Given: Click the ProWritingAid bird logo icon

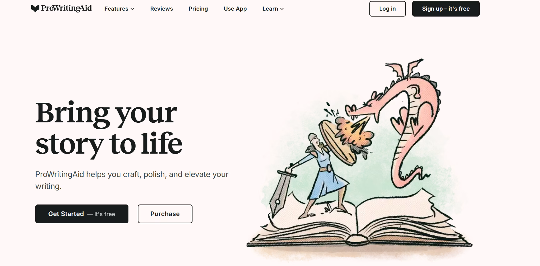Looking at the screenshot, I should [35, 8].
